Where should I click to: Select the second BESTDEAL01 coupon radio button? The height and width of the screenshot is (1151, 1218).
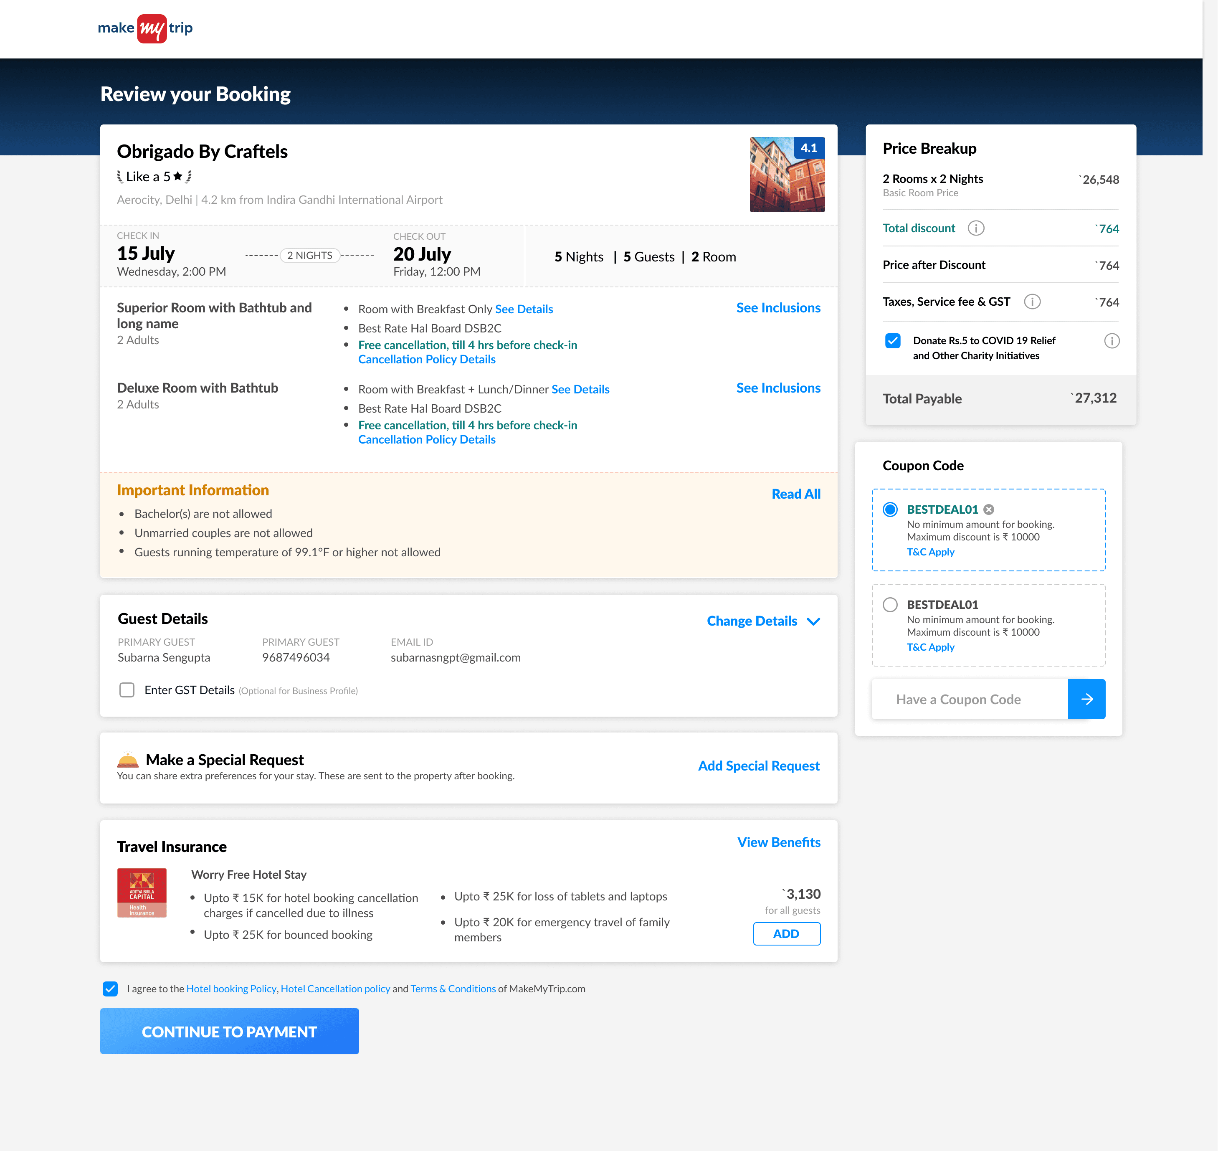pyautogui.click(x=890, y=604)
